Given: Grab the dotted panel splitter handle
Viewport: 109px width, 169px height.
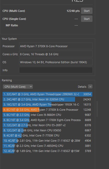Looking at the screenshot, I should click(x=97, y=109).
